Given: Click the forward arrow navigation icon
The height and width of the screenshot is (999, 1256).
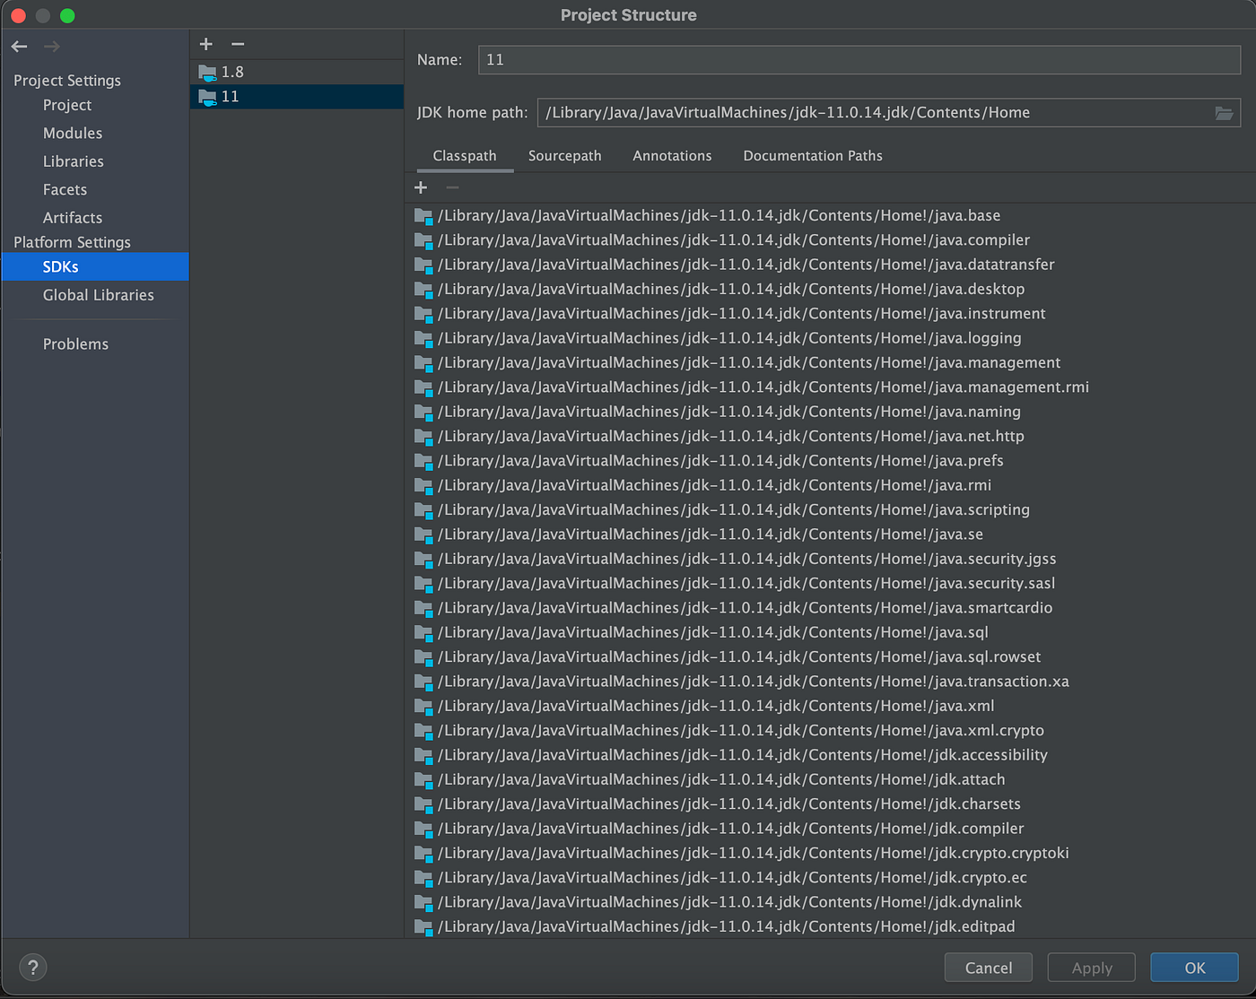Looking at the screenshot, I should (x=52, y=46).
